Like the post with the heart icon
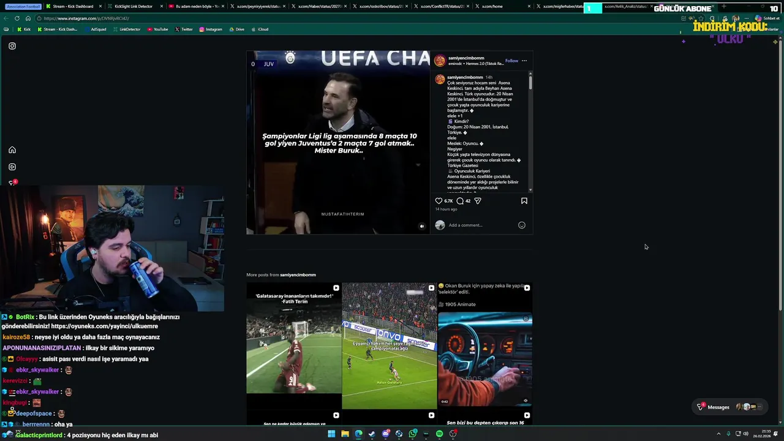The height and width of the screenshot is (441, 784). (439, 201)
